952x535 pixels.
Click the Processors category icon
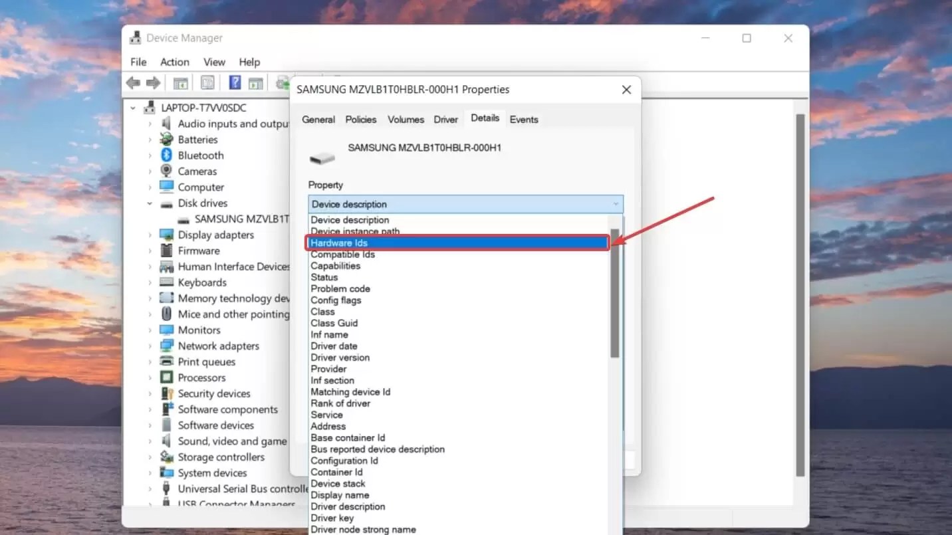point(166,377)
